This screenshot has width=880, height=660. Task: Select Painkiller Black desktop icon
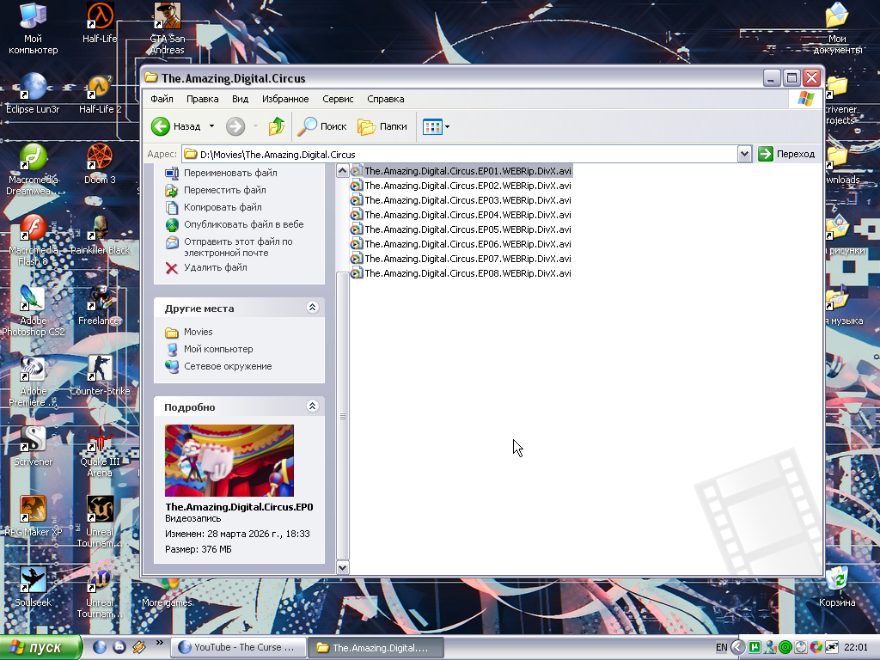[x=100, y=235]
